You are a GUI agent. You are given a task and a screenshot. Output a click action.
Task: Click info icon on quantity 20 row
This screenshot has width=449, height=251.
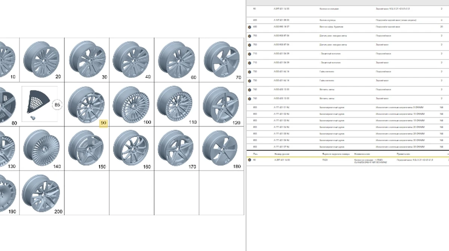pyautogui.click(x=250, y=27)
